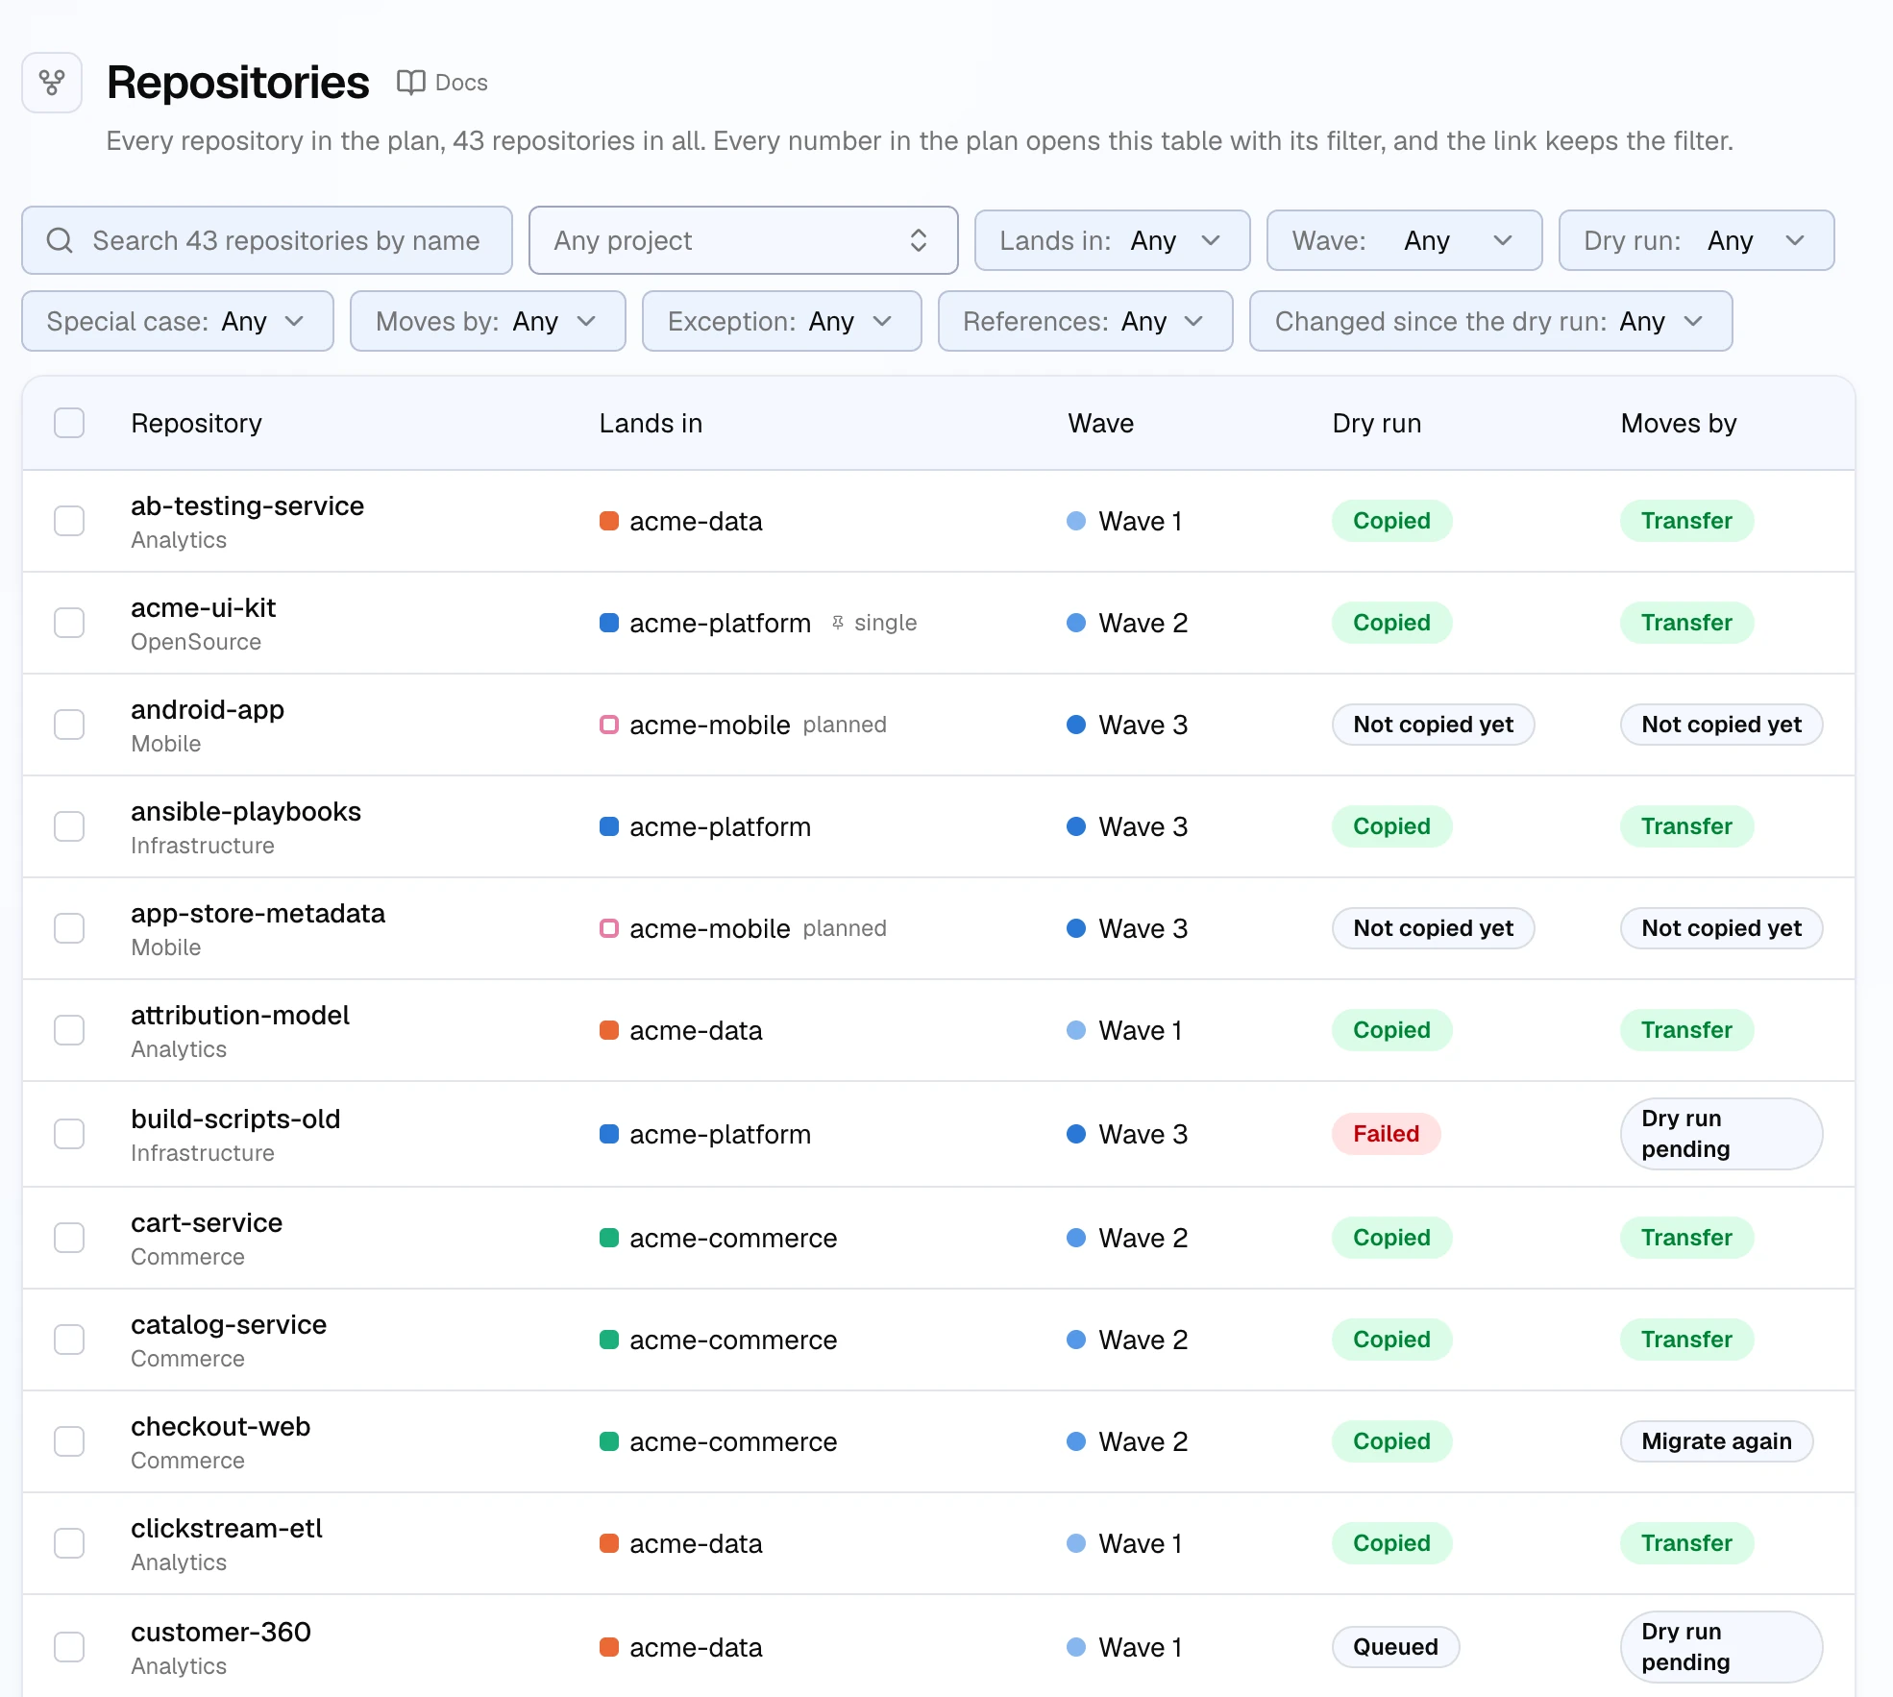Screen dimensions: 1893x1697
Task: Toggle the select-all checkbox in table header
Action: [x=69, y=423]
